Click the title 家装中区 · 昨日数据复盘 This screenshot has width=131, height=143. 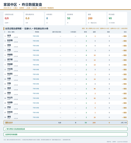pyautogui.click(x=23, y=5)
